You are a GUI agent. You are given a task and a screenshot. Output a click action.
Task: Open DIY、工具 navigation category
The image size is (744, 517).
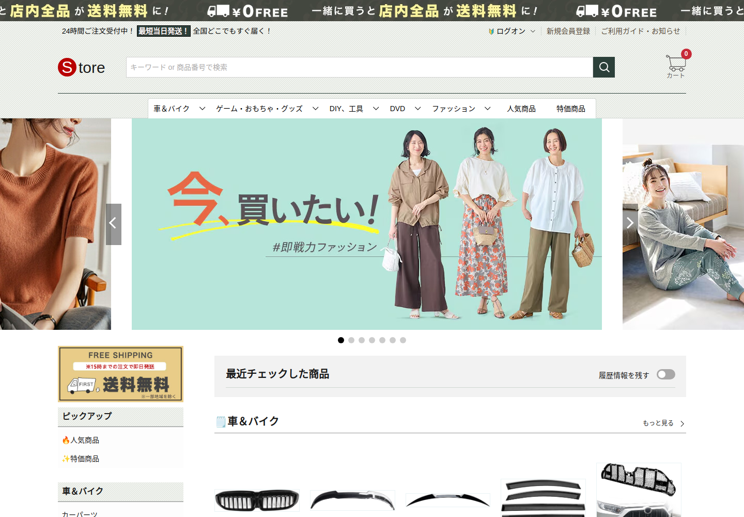click(x=346, y=109)
